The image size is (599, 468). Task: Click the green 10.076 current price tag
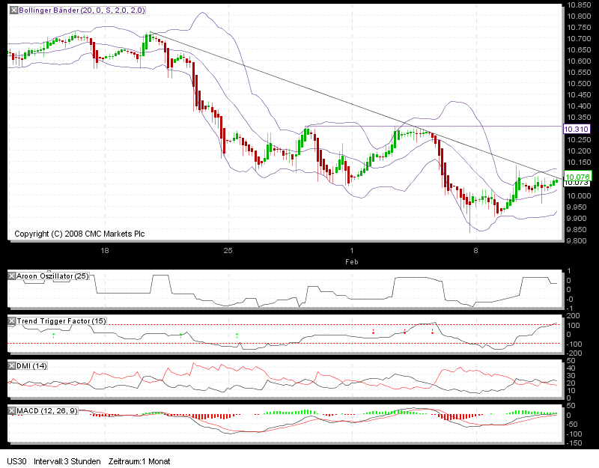pyautogui.click(x=577, y=177)
